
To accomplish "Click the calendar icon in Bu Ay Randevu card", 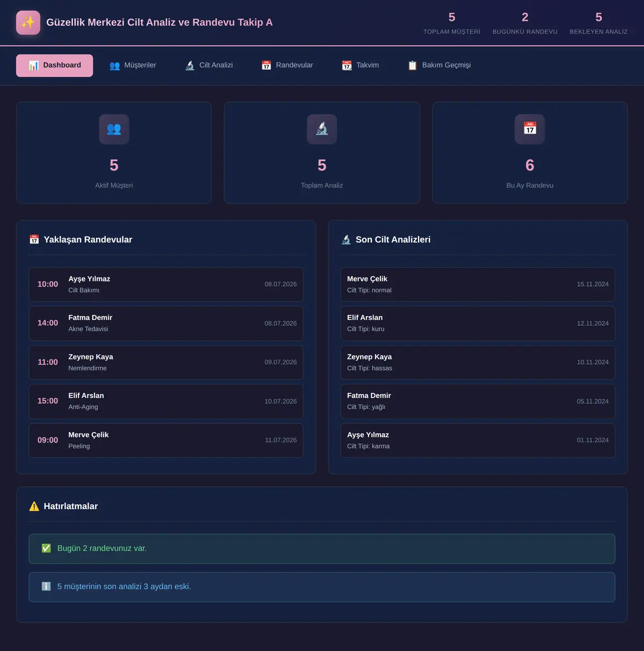I will (530, 129).
